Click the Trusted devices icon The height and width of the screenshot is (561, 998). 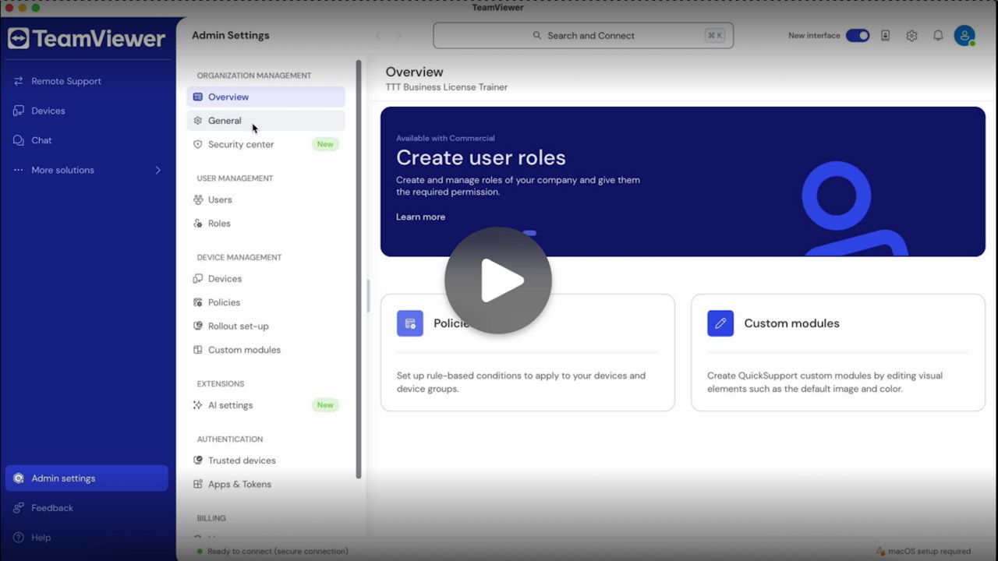pyautogui.click(x=198, y=460)
